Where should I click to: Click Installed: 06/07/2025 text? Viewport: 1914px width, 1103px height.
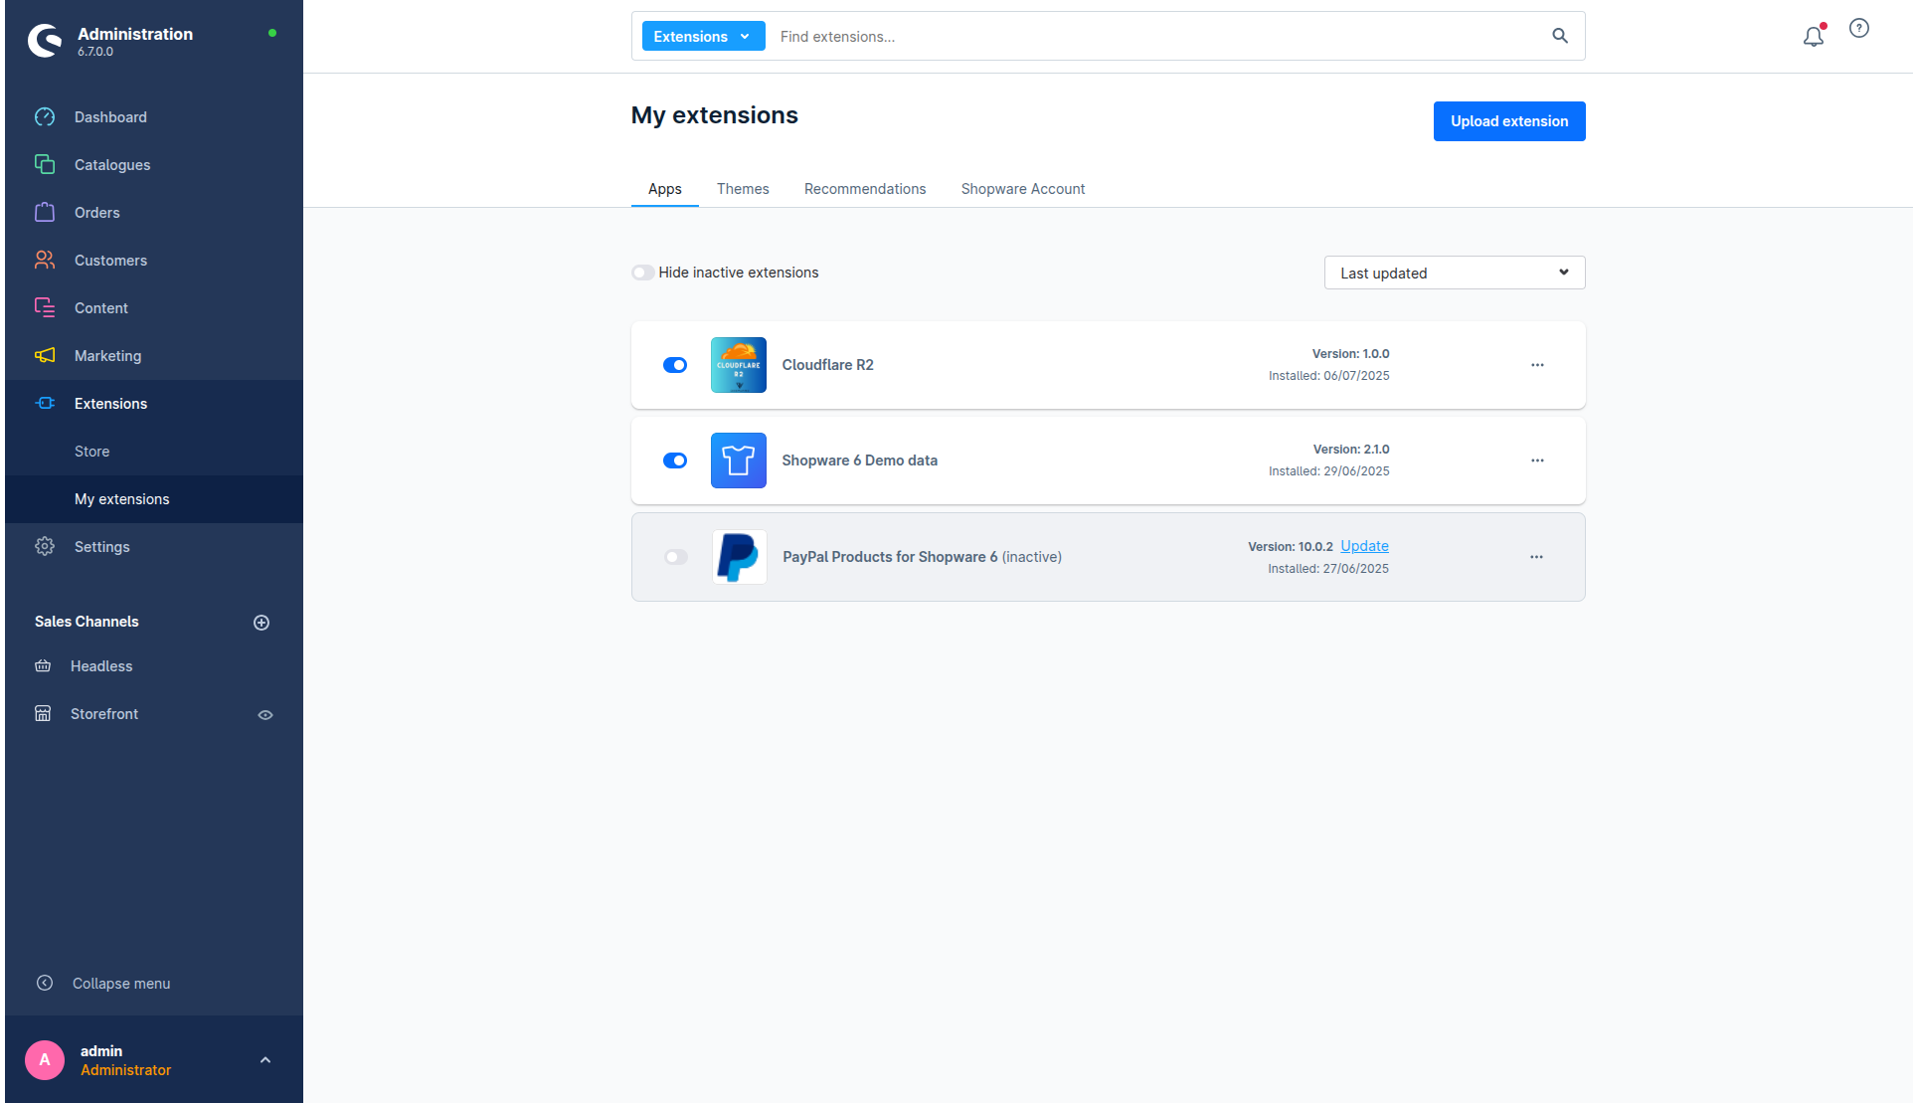[1328, 376]
